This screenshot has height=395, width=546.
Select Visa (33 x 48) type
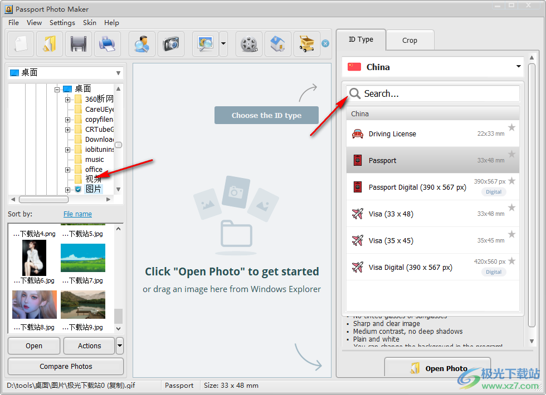pos(432,214)
